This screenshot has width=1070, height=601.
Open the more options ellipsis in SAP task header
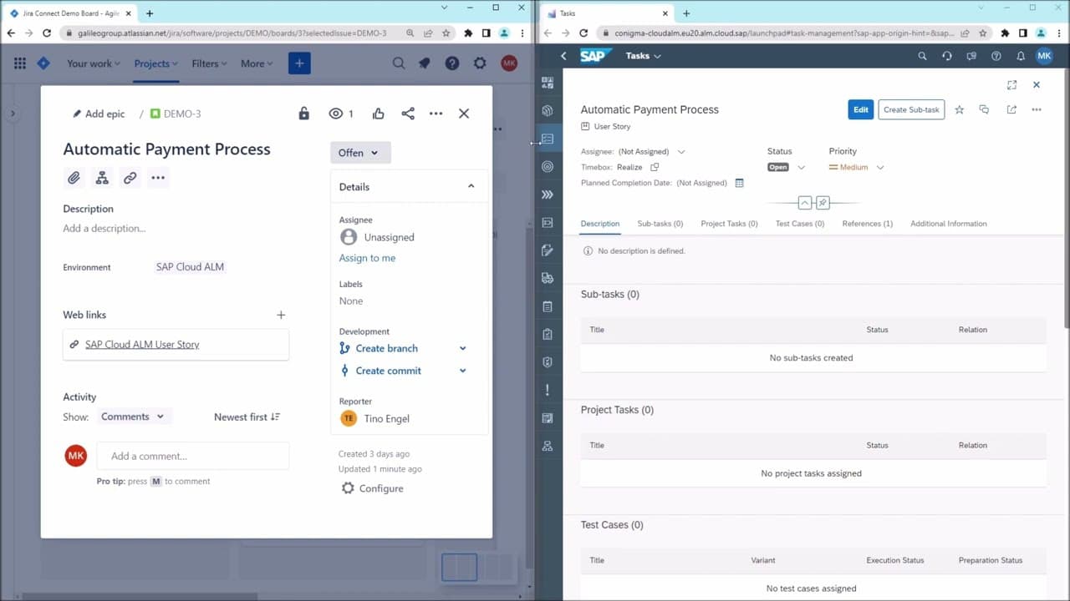pyautogui.click(x=1037, y=109)
